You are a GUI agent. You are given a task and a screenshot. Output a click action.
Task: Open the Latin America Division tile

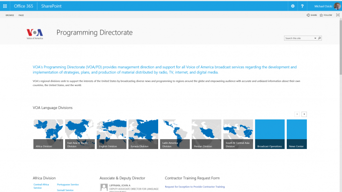(x=175, y=134)
